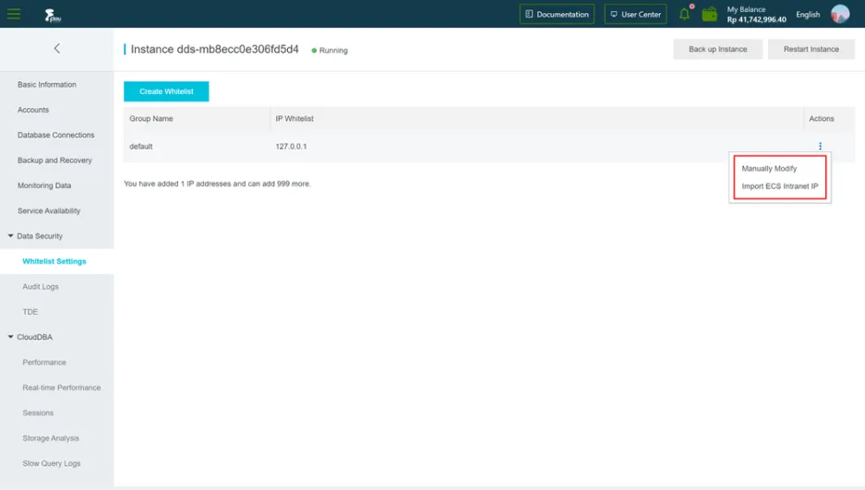
Task: Open Accounts in the sidebar
Action: [x=33, y=110]
